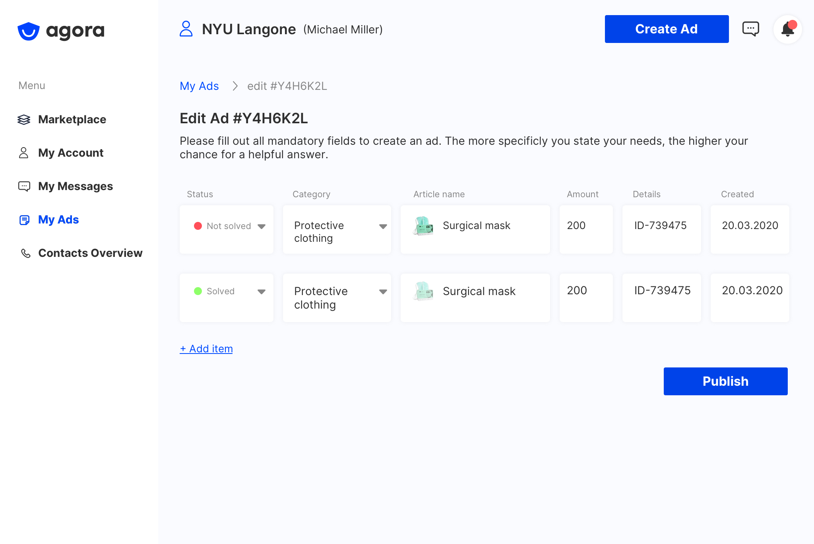Click the Publish button
This screenshot has height=544, width=814.
[725, 381]
